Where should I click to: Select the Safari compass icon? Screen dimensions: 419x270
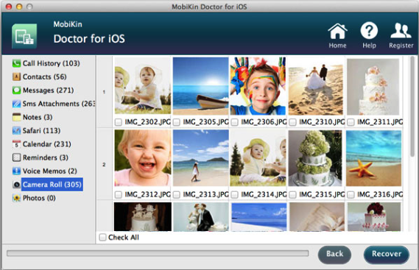point(16,131)
